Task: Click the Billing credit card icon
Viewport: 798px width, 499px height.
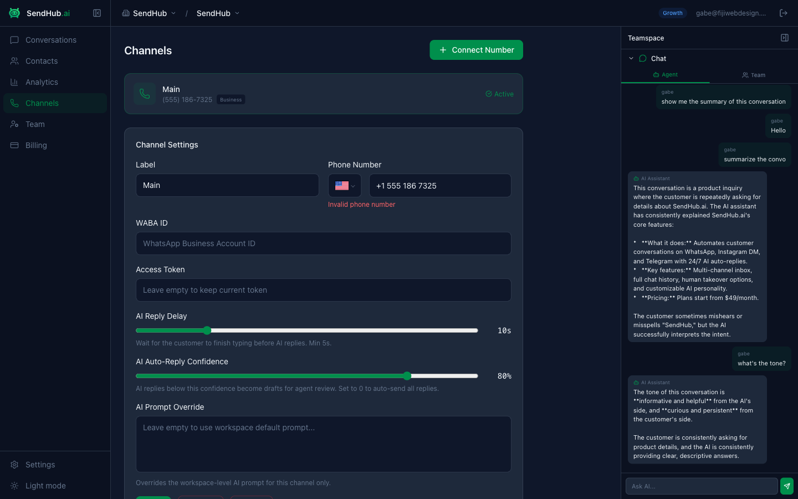Action: [14, 145]
